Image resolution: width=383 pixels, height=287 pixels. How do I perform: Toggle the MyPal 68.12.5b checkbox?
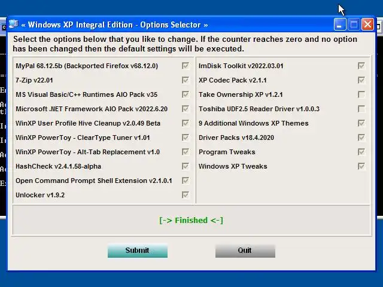pos(186,66)
